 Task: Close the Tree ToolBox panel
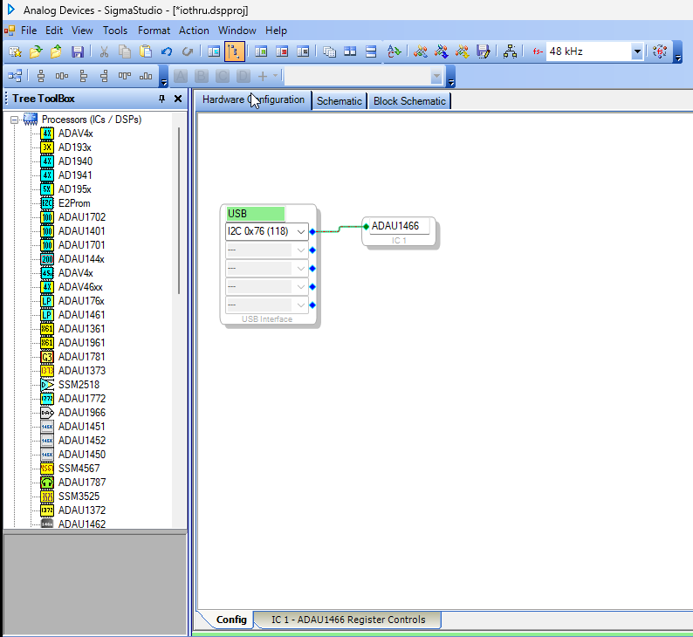point(178,99)
